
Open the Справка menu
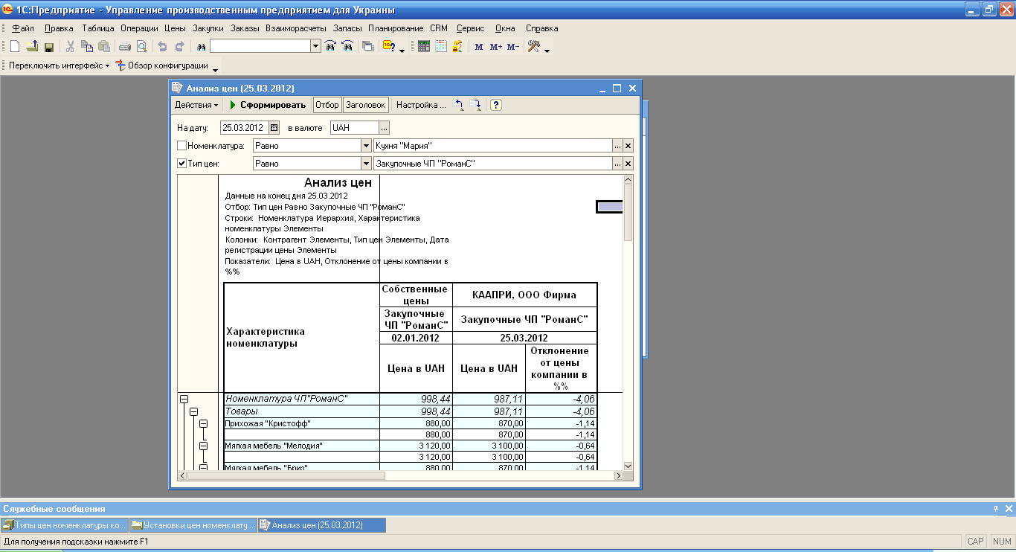point(541,28)
